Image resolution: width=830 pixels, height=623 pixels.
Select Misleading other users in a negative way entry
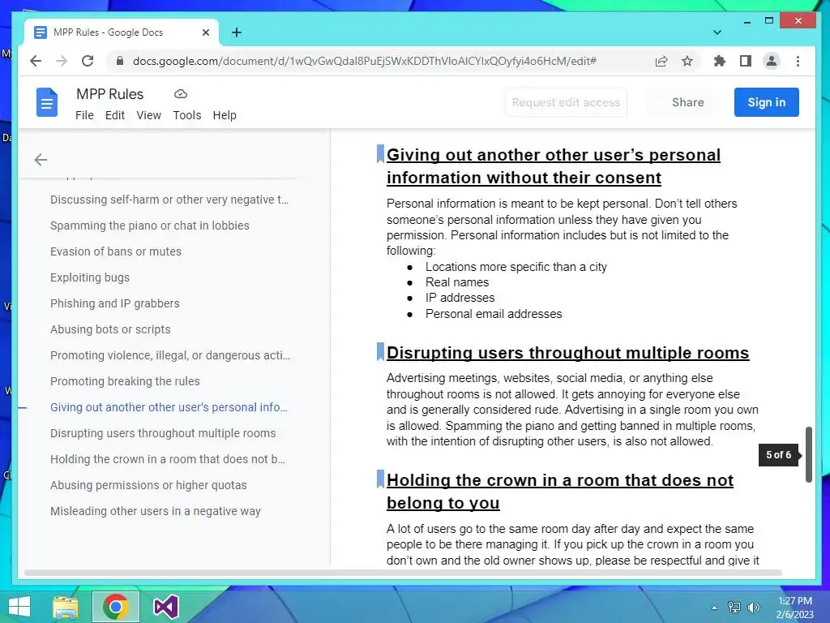(x=156, y=511)
